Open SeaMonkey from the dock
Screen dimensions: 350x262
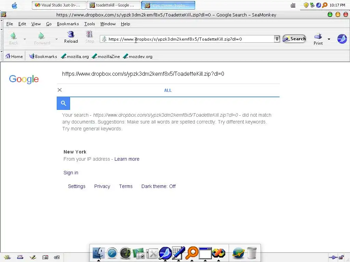tap(165, 253)
